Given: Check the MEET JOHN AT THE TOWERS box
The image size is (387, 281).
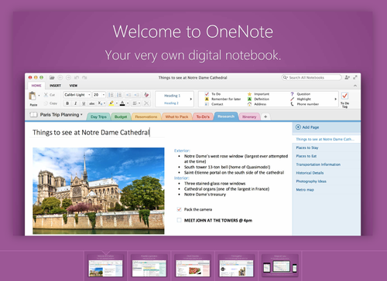Looking at the screenshot, I should pos(179,220).
